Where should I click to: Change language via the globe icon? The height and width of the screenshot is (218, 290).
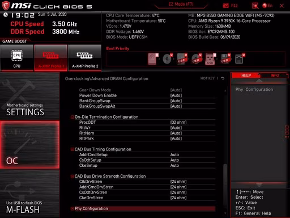[265, 6]
